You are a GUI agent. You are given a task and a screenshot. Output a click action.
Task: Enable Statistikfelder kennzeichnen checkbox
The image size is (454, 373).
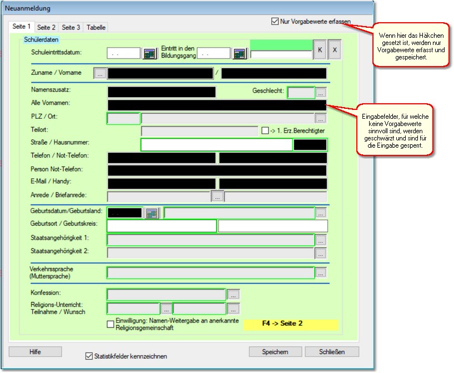coord(89,356)
